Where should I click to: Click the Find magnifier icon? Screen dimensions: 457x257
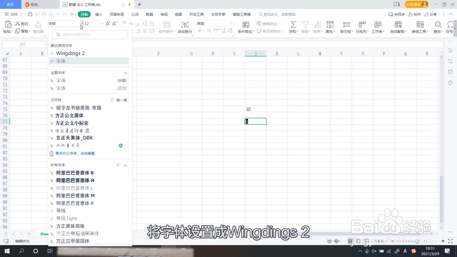tap(438, 25)
